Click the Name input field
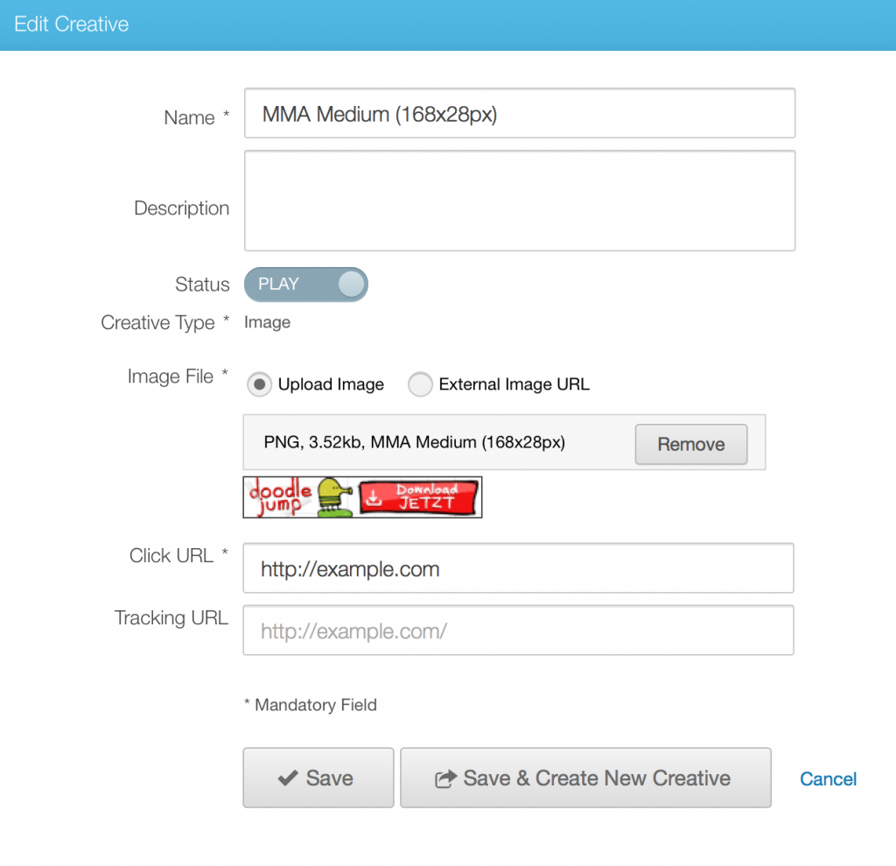The height and width of the screenshot is (866, 896). [520, 113]
